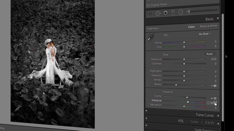Select the Red Eye Correction tool
The height and width of the screenshot is (131, 234).
(x=165, y=13)
